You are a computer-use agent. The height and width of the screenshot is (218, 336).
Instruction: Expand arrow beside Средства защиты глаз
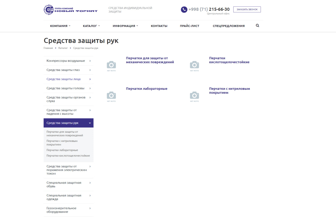click(90, 70)
